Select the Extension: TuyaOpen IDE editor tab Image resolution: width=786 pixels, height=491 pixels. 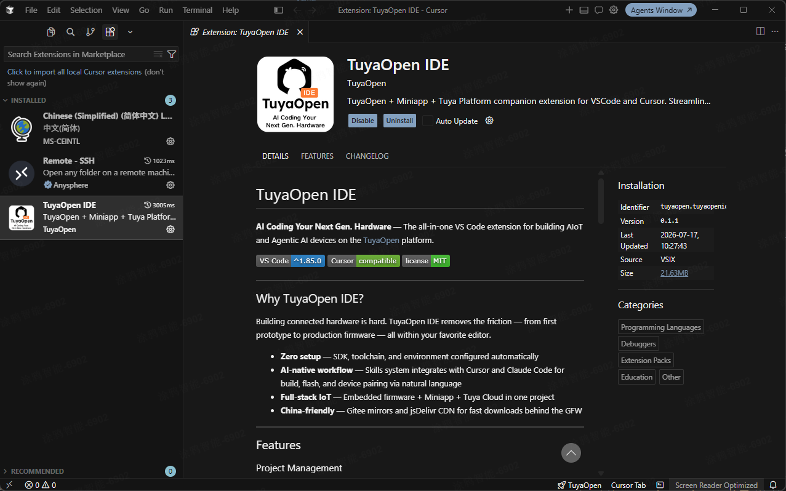[x=246, y=32]
